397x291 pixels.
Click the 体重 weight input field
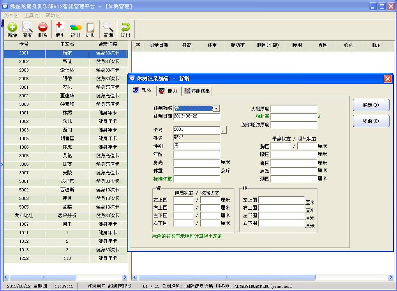(197, 171)
